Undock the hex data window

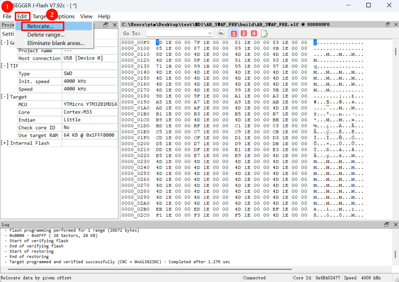coord(387,24)
